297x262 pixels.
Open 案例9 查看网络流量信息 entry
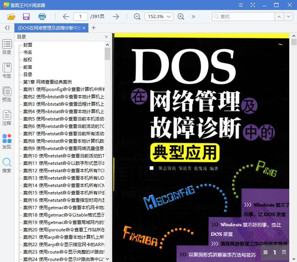[64, 149]
